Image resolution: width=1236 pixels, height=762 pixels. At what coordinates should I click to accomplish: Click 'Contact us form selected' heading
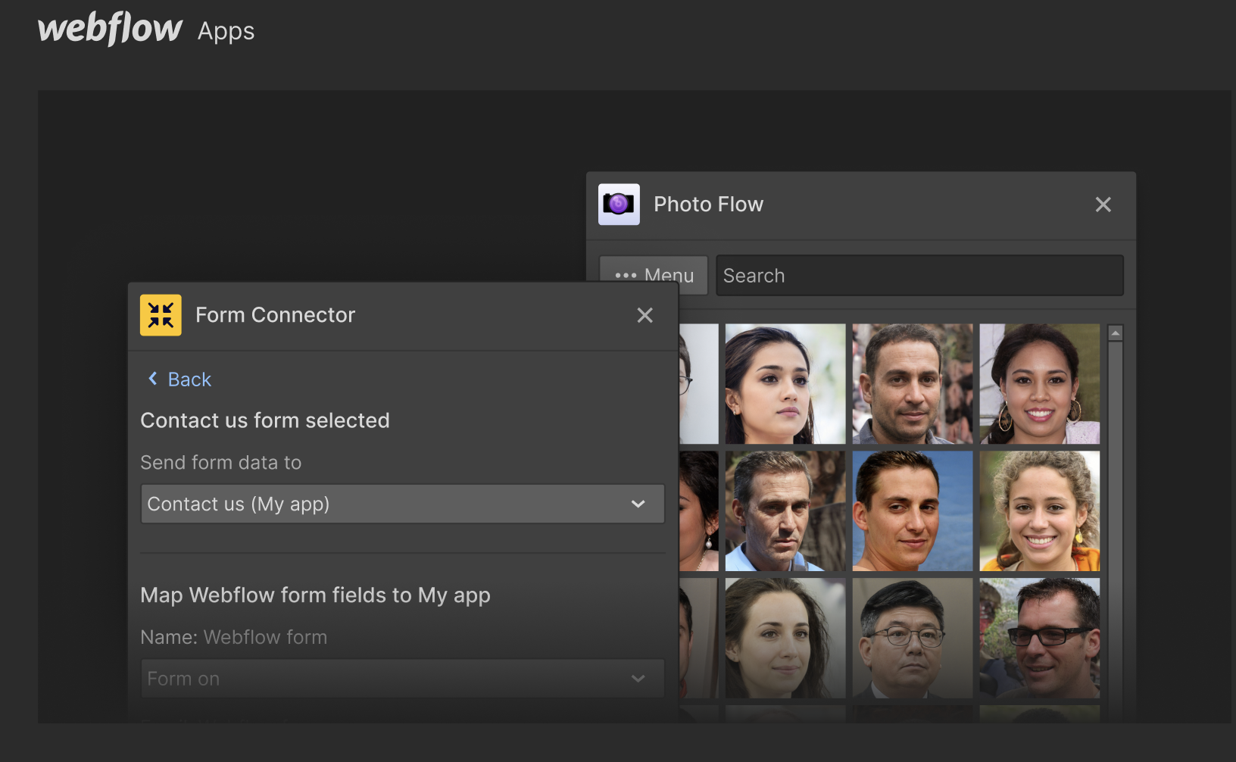265,420
